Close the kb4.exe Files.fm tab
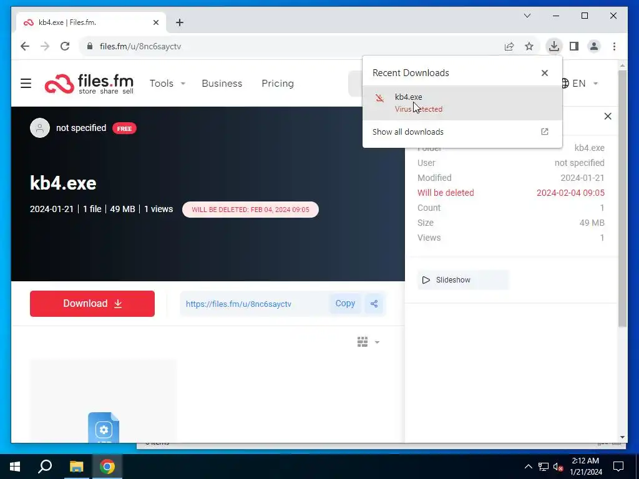This screenshot has width=639, height=479. point(155,22)
